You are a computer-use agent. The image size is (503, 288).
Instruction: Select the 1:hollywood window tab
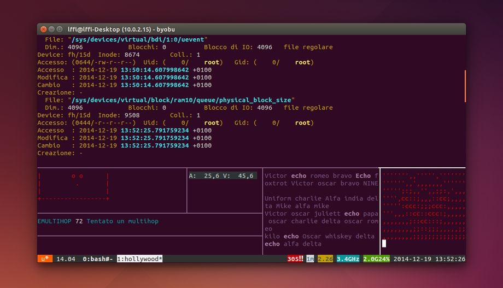pyautogui.click(x=139, y=259)
